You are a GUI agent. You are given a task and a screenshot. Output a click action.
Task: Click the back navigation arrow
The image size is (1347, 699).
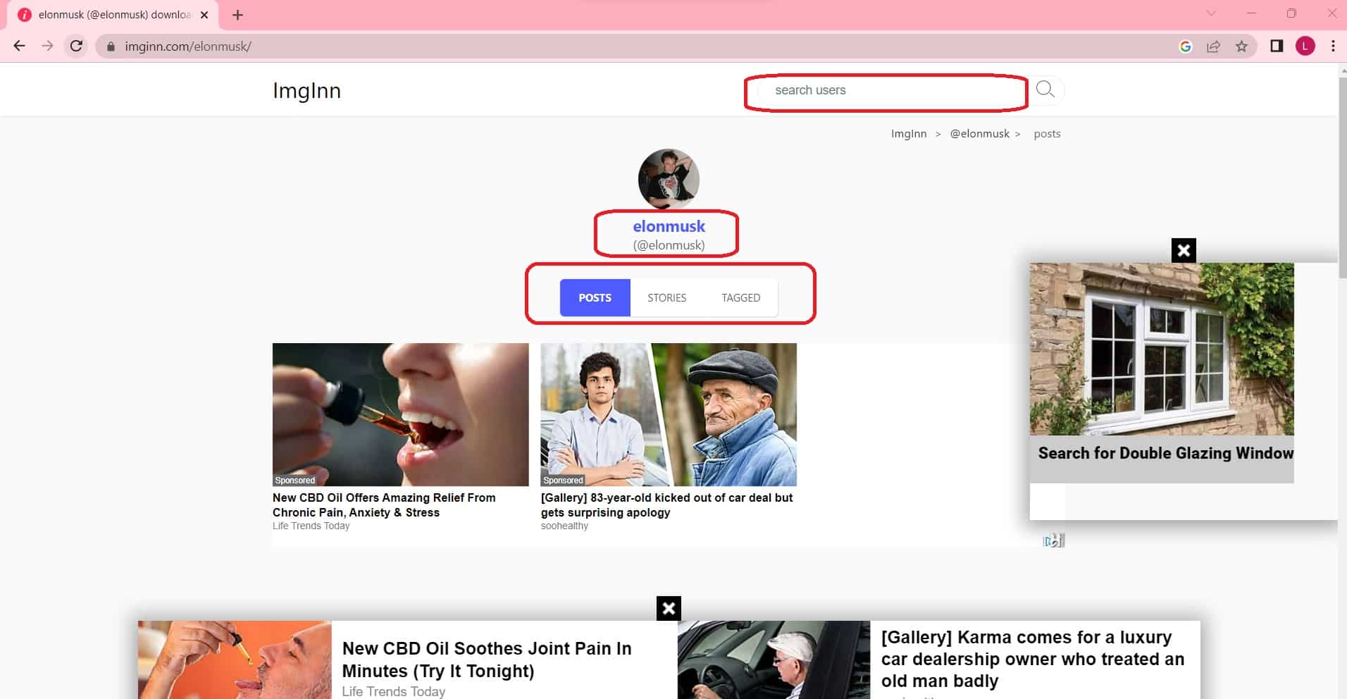point(19,46)
